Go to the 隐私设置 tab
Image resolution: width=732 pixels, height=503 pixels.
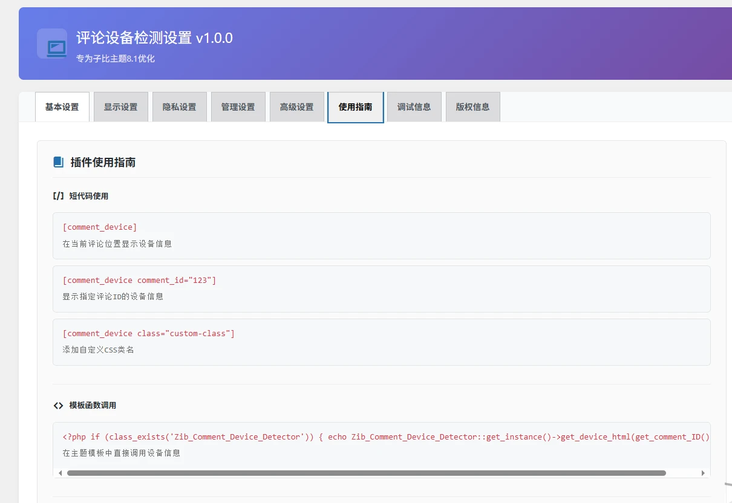pos(179,107)
